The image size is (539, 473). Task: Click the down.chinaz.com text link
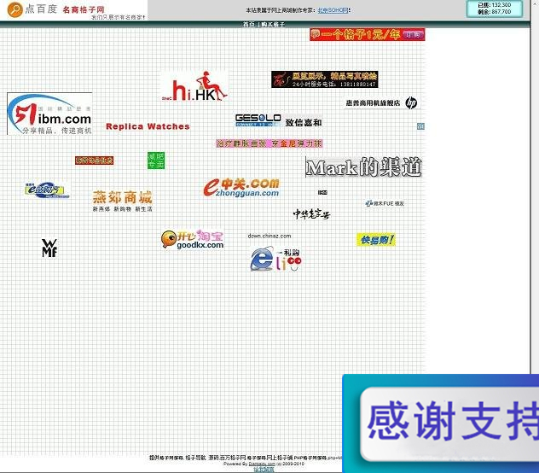[269, 236]
